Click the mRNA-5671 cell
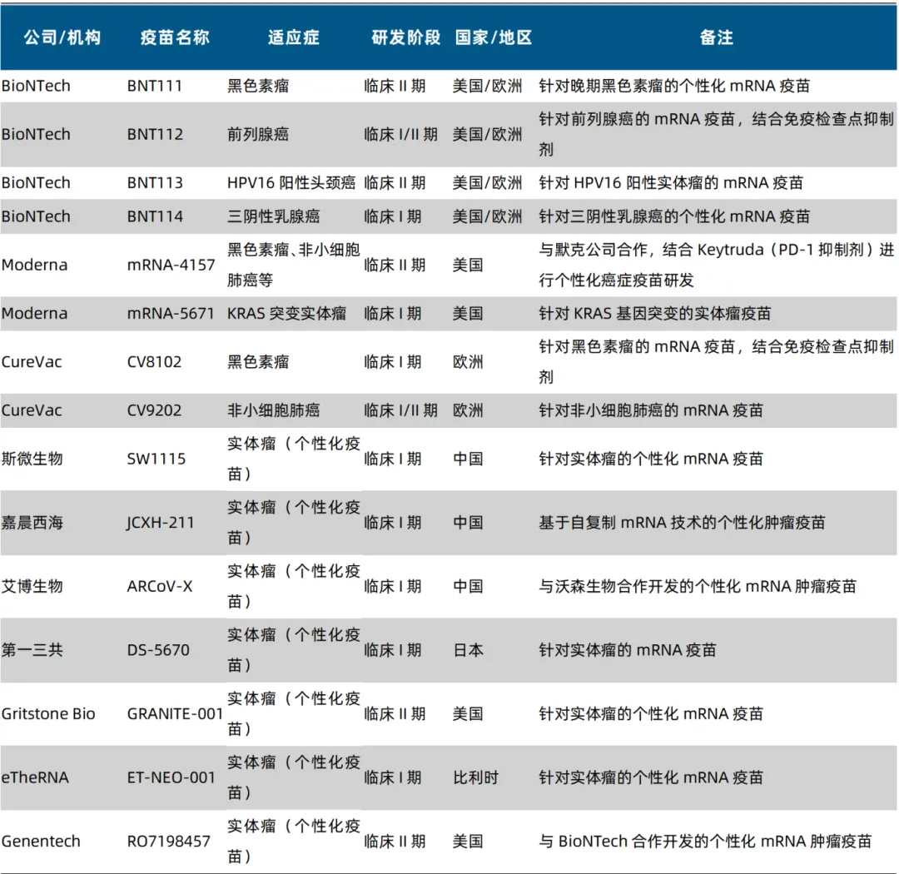Screen dimensions: 899x874 click(x=171, y=314)
